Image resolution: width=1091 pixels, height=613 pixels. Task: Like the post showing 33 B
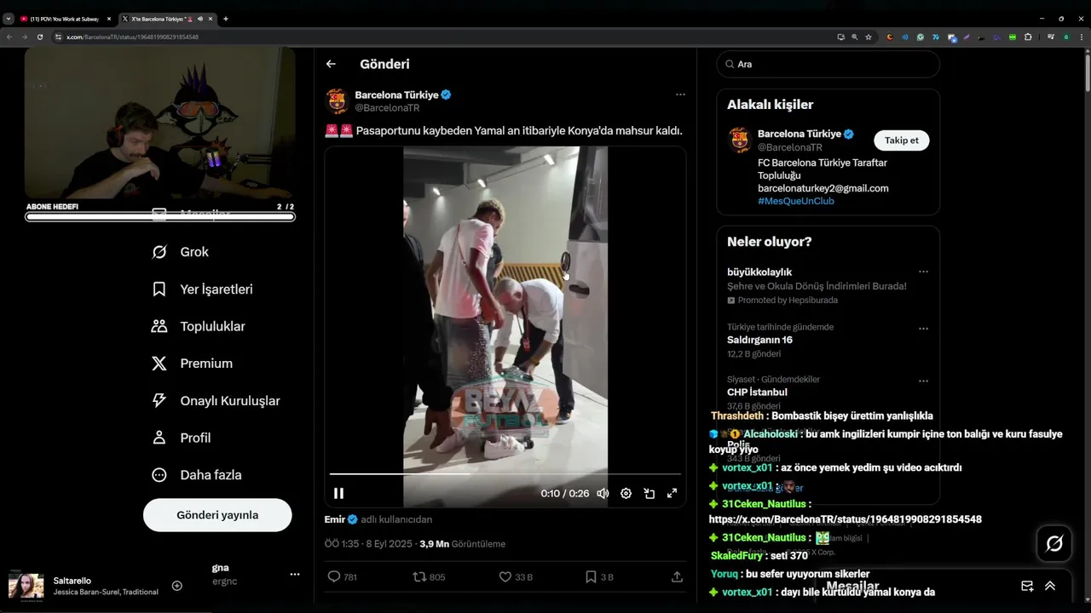coord(516,576)
